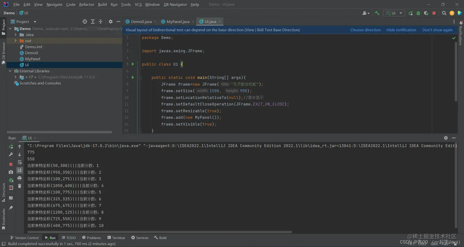Image resolution: width=464 pixels, height=247 pixels.
Task: Click Choose direction link
Action: click(365, 30)
